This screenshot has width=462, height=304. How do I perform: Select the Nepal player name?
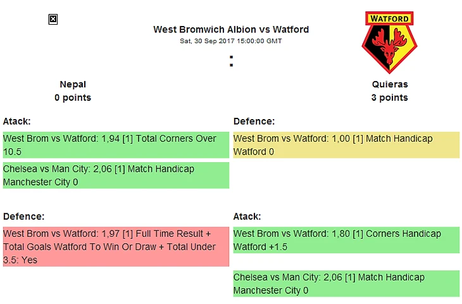(73, 84)
